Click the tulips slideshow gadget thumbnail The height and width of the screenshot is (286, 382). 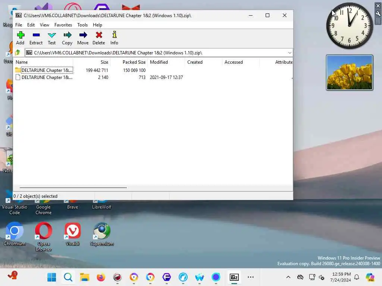coord(349,73)
